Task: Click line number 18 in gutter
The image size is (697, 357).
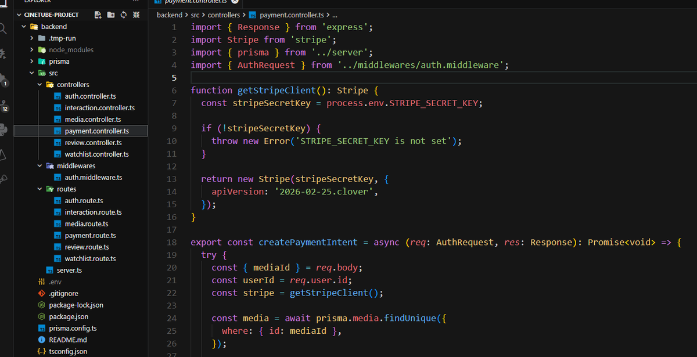Action: (x=172, y=242)
